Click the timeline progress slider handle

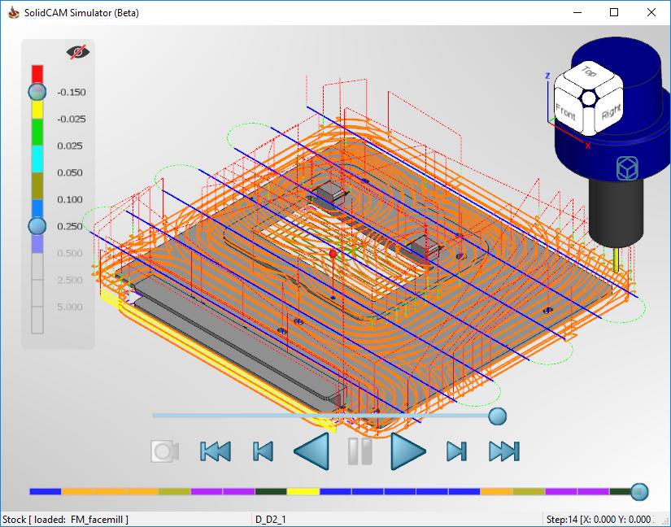point(639,492)
